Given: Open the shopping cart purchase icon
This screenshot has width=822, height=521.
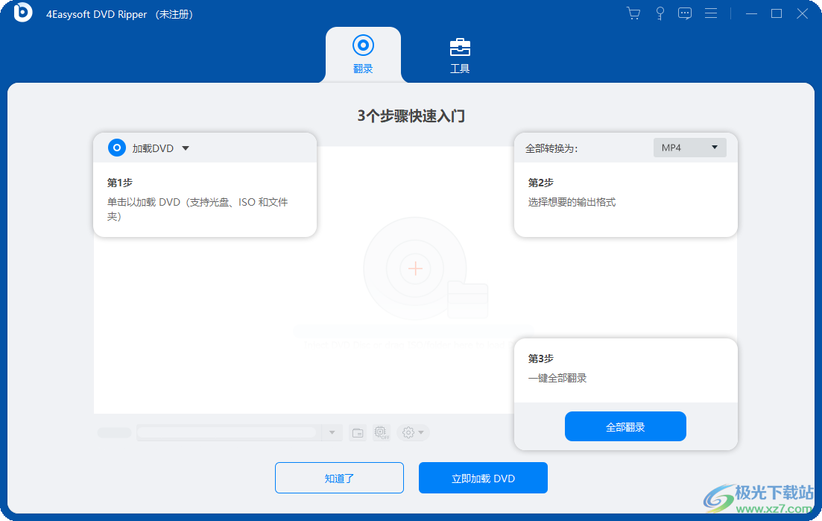Looking at the screenshot, I should pyautogui.click(x=633, y=14).
